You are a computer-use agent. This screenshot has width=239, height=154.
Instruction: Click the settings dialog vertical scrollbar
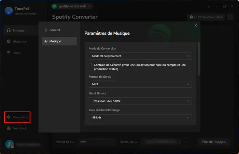point(199,59)
